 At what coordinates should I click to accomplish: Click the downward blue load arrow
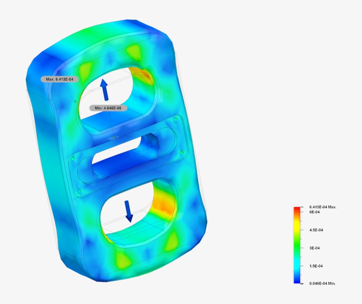(x=128, y=211)
